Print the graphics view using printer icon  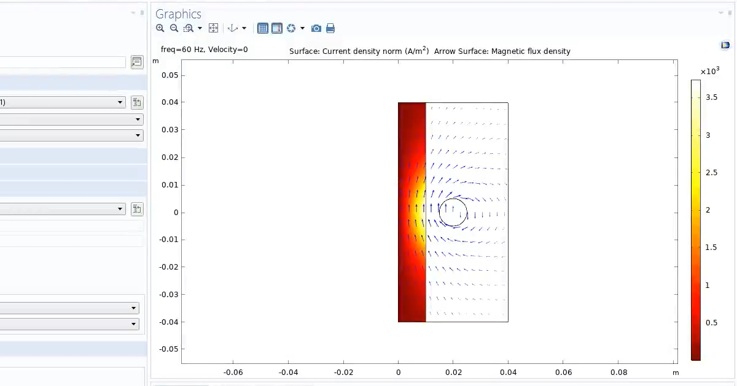coord(330,28)
